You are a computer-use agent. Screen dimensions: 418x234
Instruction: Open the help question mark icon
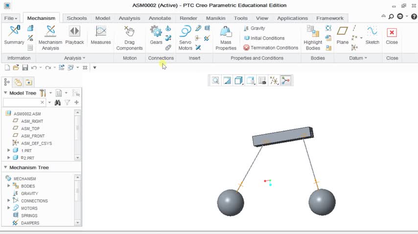(x=414, y=17)
